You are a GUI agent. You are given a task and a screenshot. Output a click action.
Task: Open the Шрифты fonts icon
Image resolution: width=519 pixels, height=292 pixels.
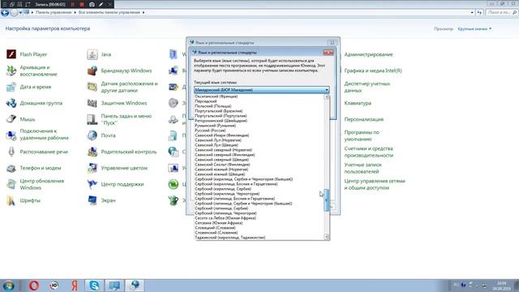click(x=11, y=200)
